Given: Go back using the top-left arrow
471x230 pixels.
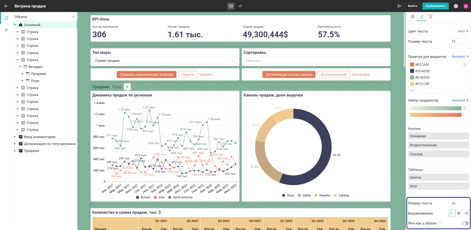Looking at the screenshot, I should [6, 6].
